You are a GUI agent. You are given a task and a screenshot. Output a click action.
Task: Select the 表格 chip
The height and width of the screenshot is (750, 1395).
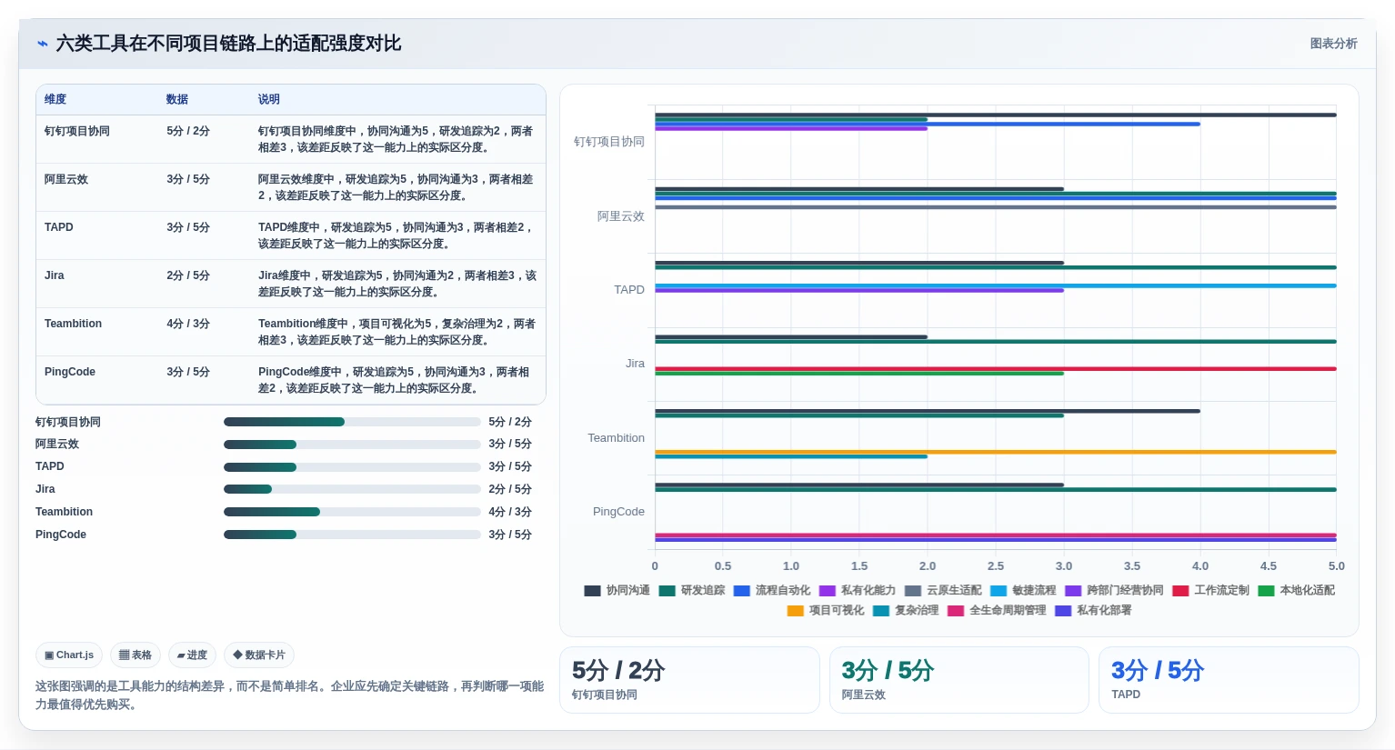click(x=135, y=655)
